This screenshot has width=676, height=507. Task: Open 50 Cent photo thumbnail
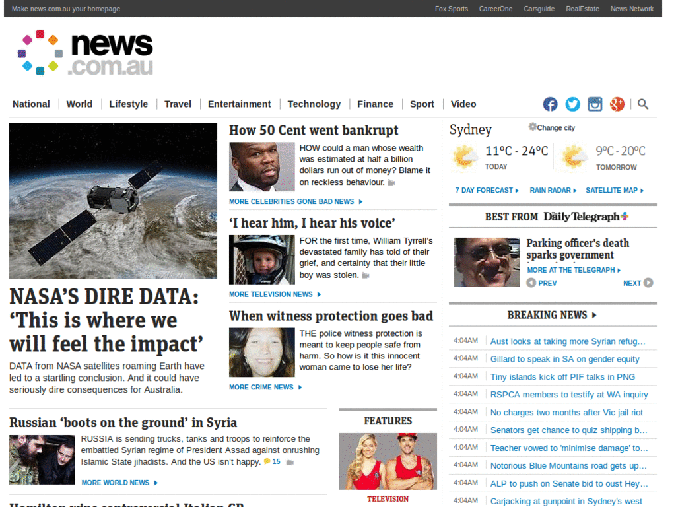click(261, 167)
